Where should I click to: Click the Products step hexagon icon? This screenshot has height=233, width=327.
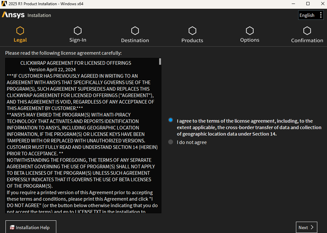(192, 31)
